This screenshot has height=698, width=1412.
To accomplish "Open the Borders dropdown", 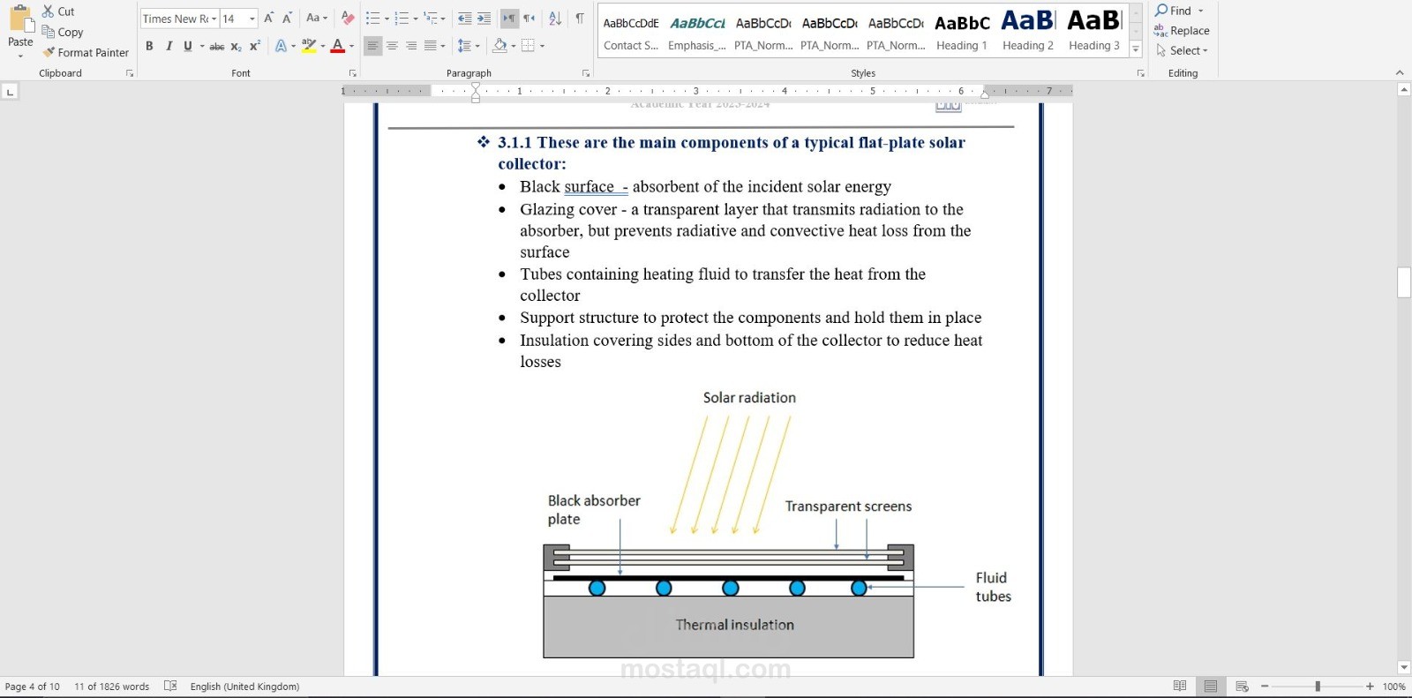I will coord(542,46).
